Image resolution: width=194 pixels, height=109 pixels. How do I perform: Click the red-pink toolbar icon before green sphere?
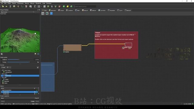pyautogui.click(x=59, y=6)
